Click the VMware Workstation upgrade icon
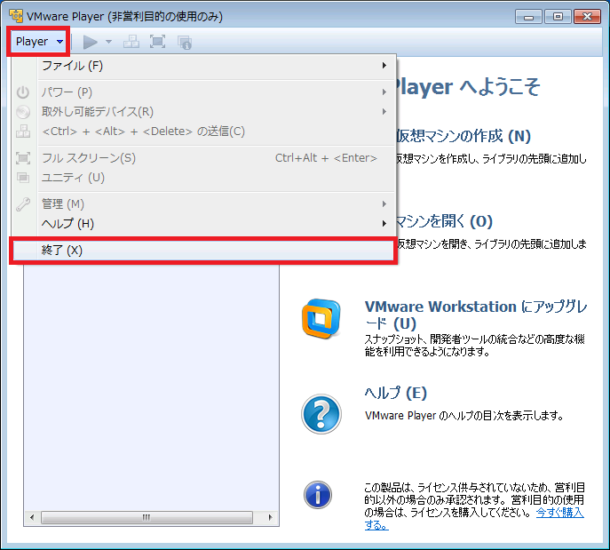 (321, 317)
